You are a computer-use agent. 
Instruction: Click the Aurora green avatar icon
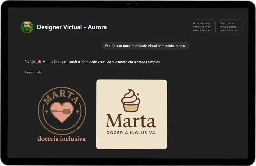click(27, 27)
